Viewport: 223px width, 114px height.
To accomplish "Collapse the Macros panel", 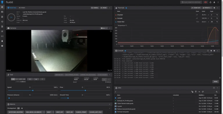I will click(x=109, y=104).
